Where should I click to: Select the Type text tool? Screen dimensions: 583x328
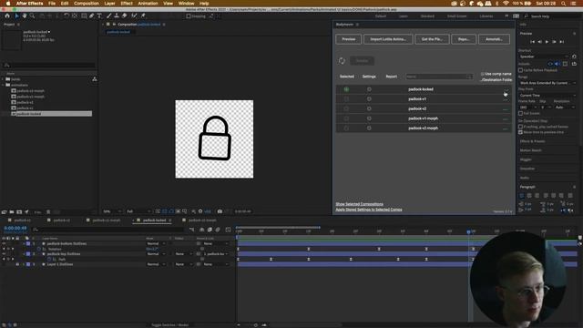[x=99, y=16]
